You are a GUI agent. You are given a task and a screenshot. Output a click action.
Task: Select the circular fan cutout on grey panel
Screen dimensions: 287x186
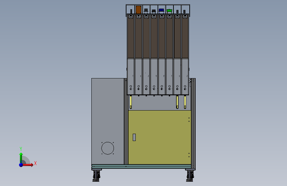tap(108, 148)
